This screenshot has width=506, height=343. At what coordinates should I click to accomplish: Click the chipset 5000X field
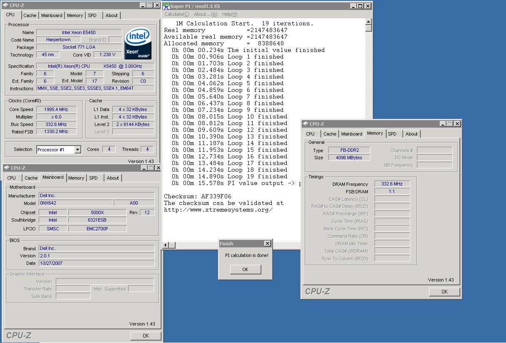(97, 212)
